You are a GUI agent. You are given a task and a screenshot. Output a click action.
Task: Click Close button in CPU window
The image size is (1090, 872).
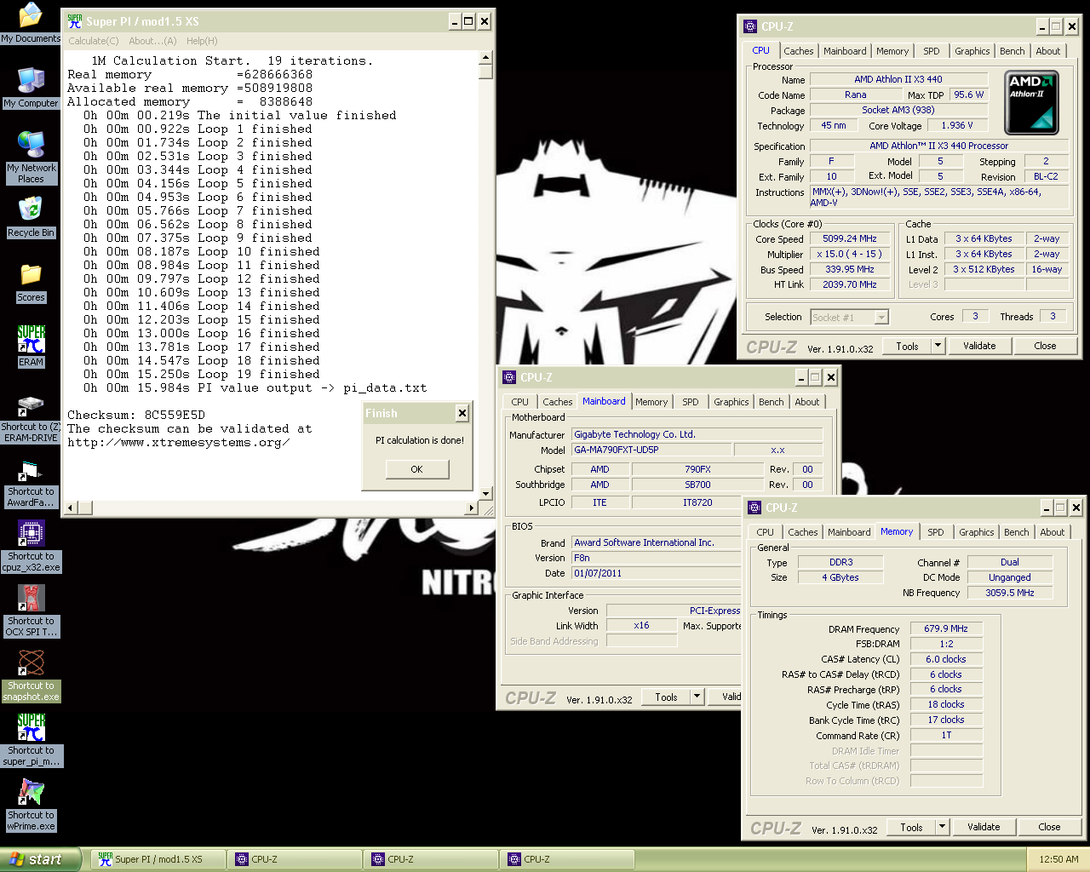[1045, 346]
